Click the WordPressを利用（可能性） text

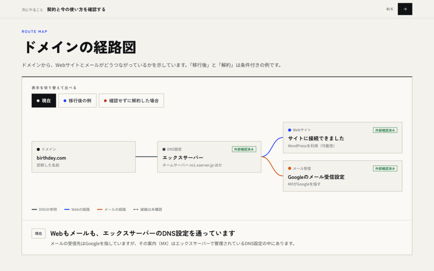[x=312, y=146]
